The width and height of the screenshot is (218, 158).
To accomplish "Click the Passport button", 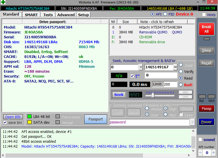I will pos(96,119).
